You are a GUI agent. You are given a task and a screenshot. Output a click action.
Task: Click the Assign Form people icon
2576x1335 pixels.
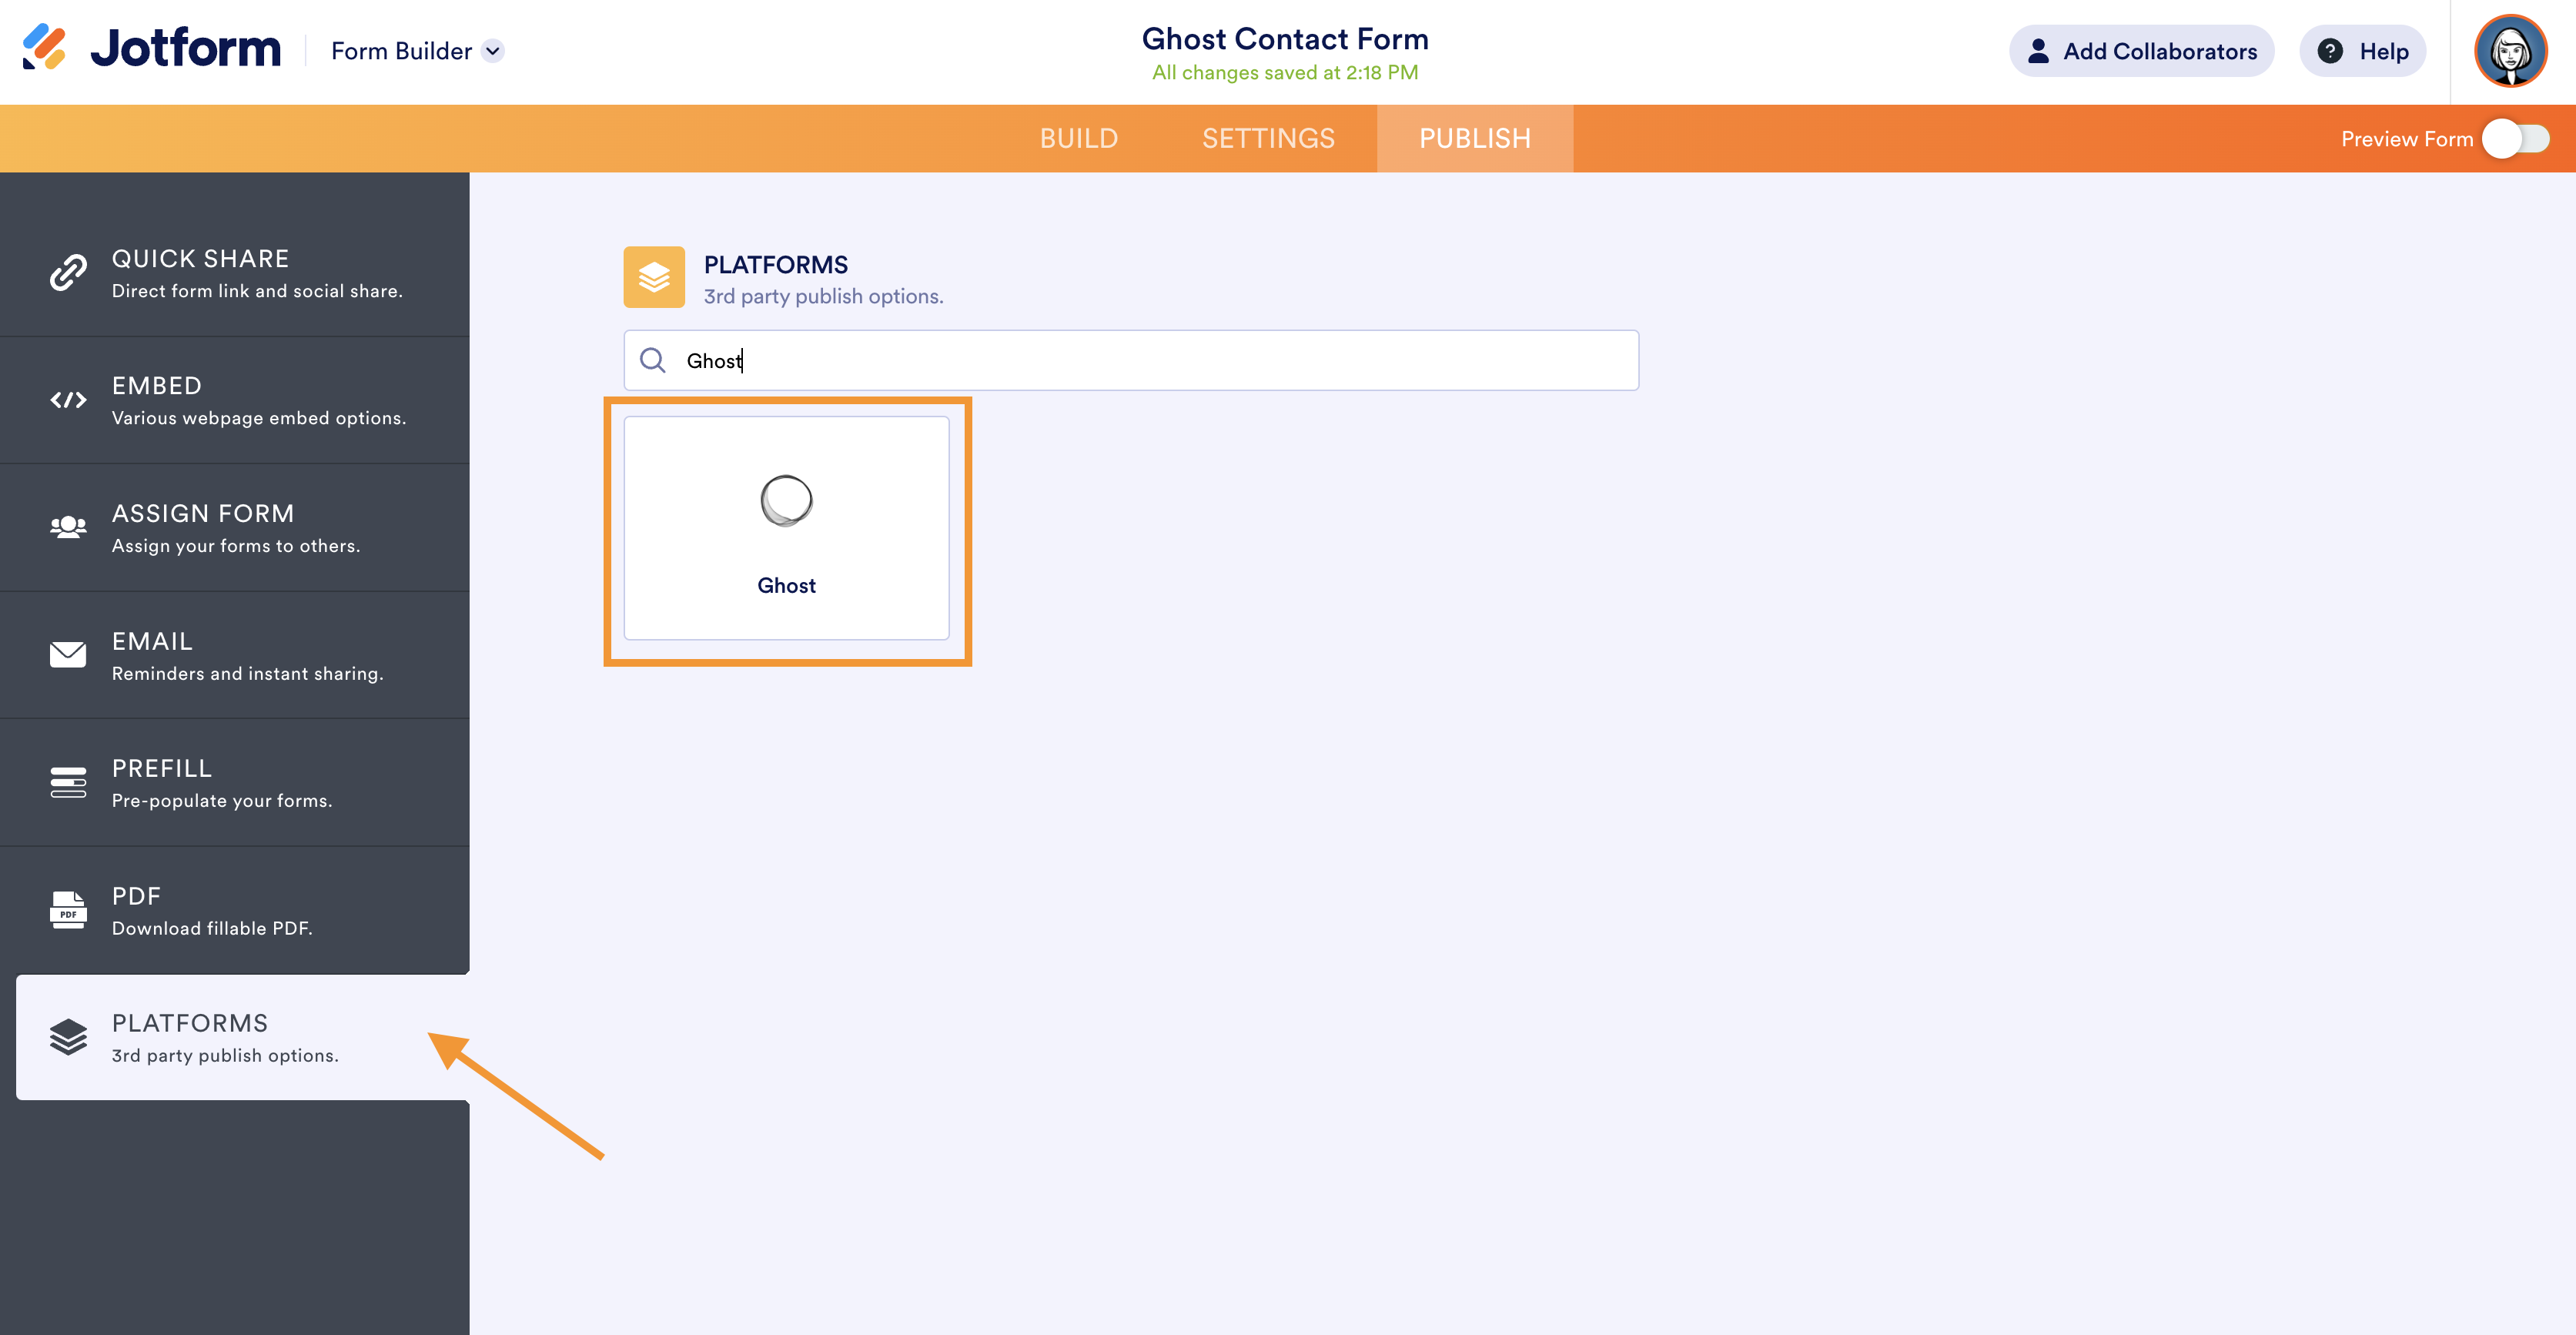coord(68,527)
